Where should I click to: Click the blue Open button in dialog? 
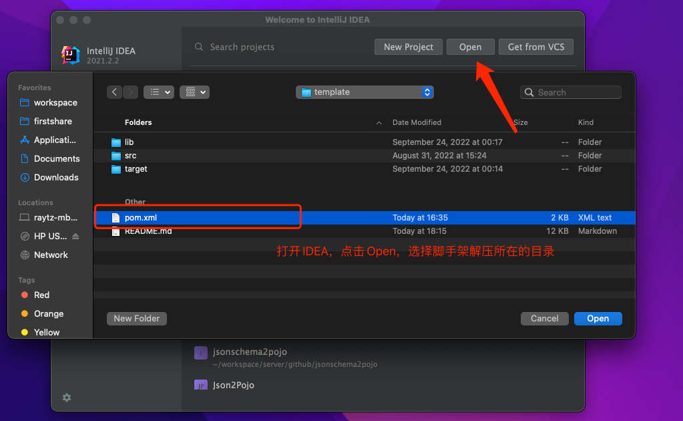coord(598,319)
